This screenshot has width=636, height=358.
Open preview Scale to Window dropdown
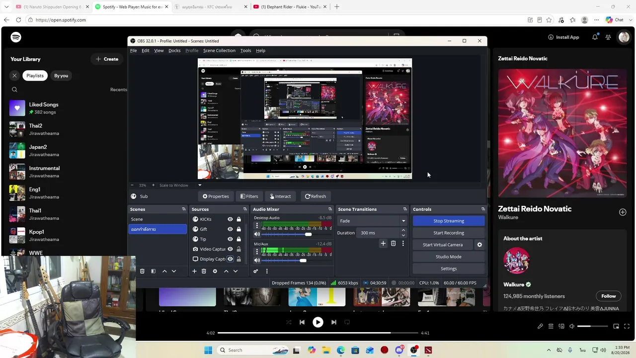tap(200, 185)
